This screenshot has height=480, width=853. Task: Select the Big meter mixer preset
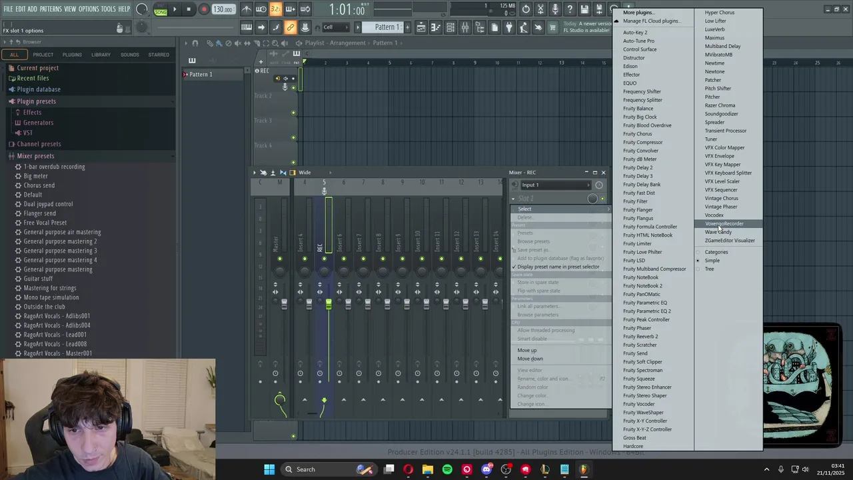[35, 176]
